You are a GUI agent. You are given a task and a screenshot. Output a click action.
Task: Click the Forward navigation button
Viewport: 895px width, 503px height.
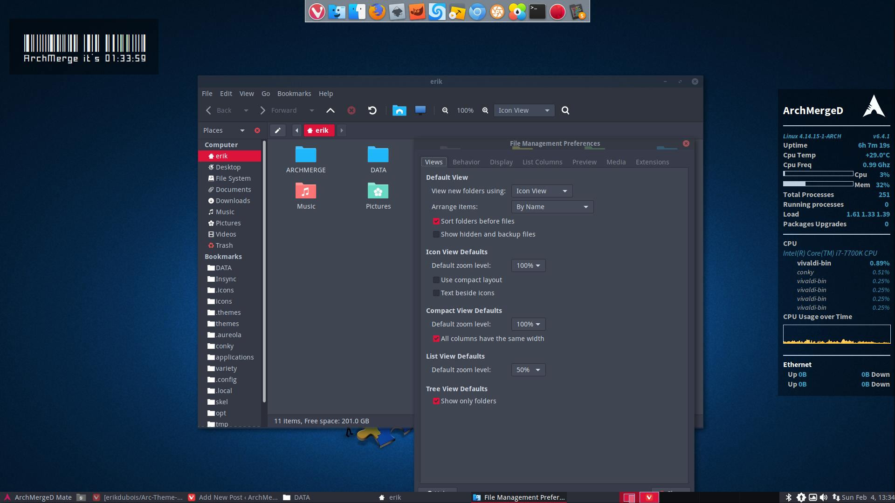[x=278, y=110]
